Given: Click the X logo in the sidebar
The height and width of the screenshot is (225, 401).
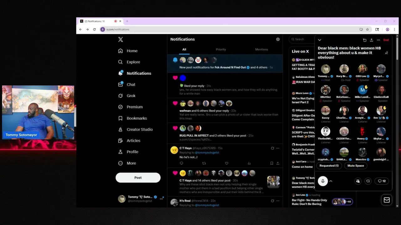Looking at the screenshot, I should [121, 39].
